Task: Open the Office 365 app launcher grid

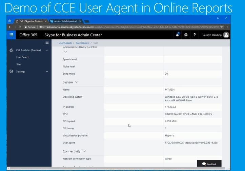Action: [11, 35]
